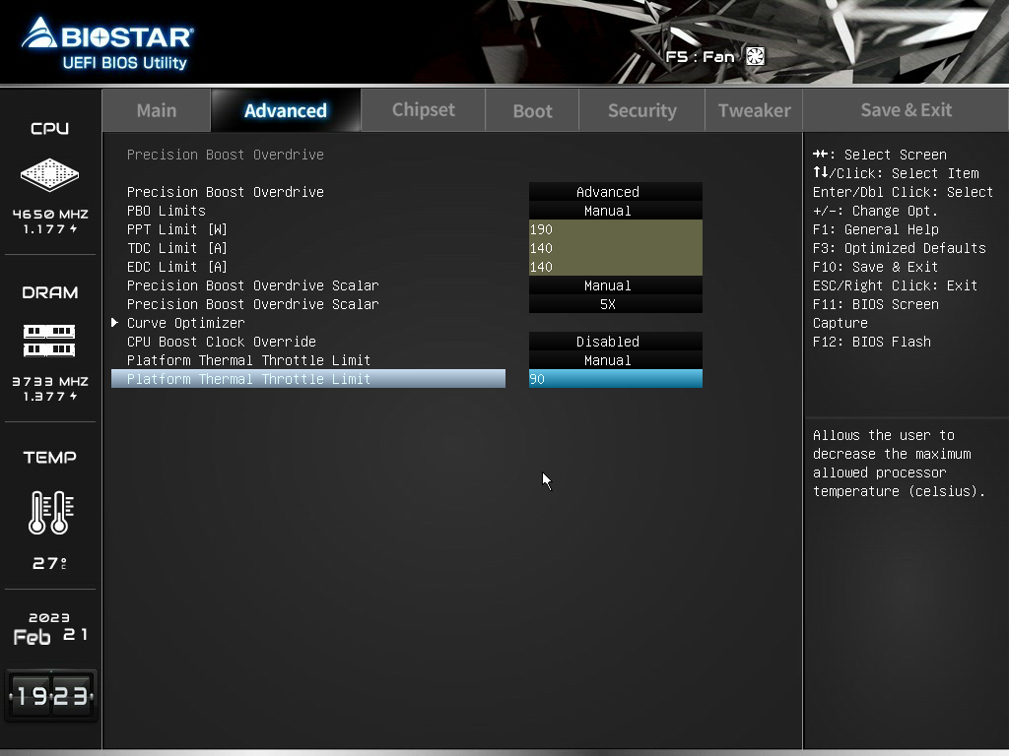Click the PPT Limit 190 field

click(x=616, y=228)
